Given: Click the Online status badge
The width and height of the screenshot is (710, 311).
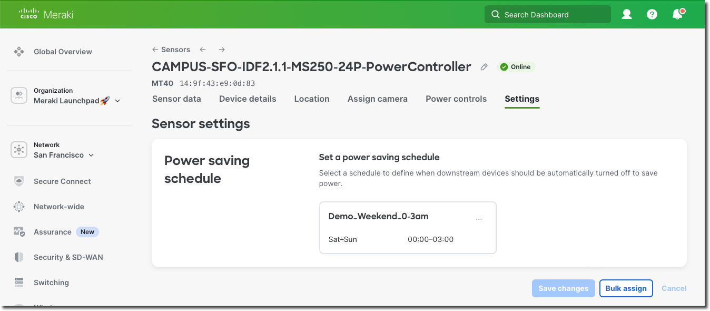Looking at the screenshot, I should coord(516,67).
